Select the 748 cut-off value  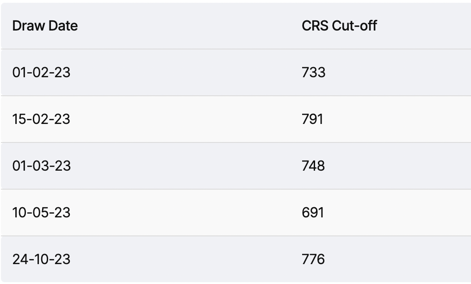tap(313, 166)
